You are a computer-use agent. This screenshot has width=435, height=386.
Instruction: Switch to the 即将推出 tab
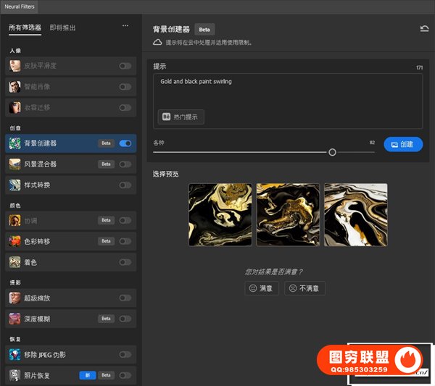point(62,28)
